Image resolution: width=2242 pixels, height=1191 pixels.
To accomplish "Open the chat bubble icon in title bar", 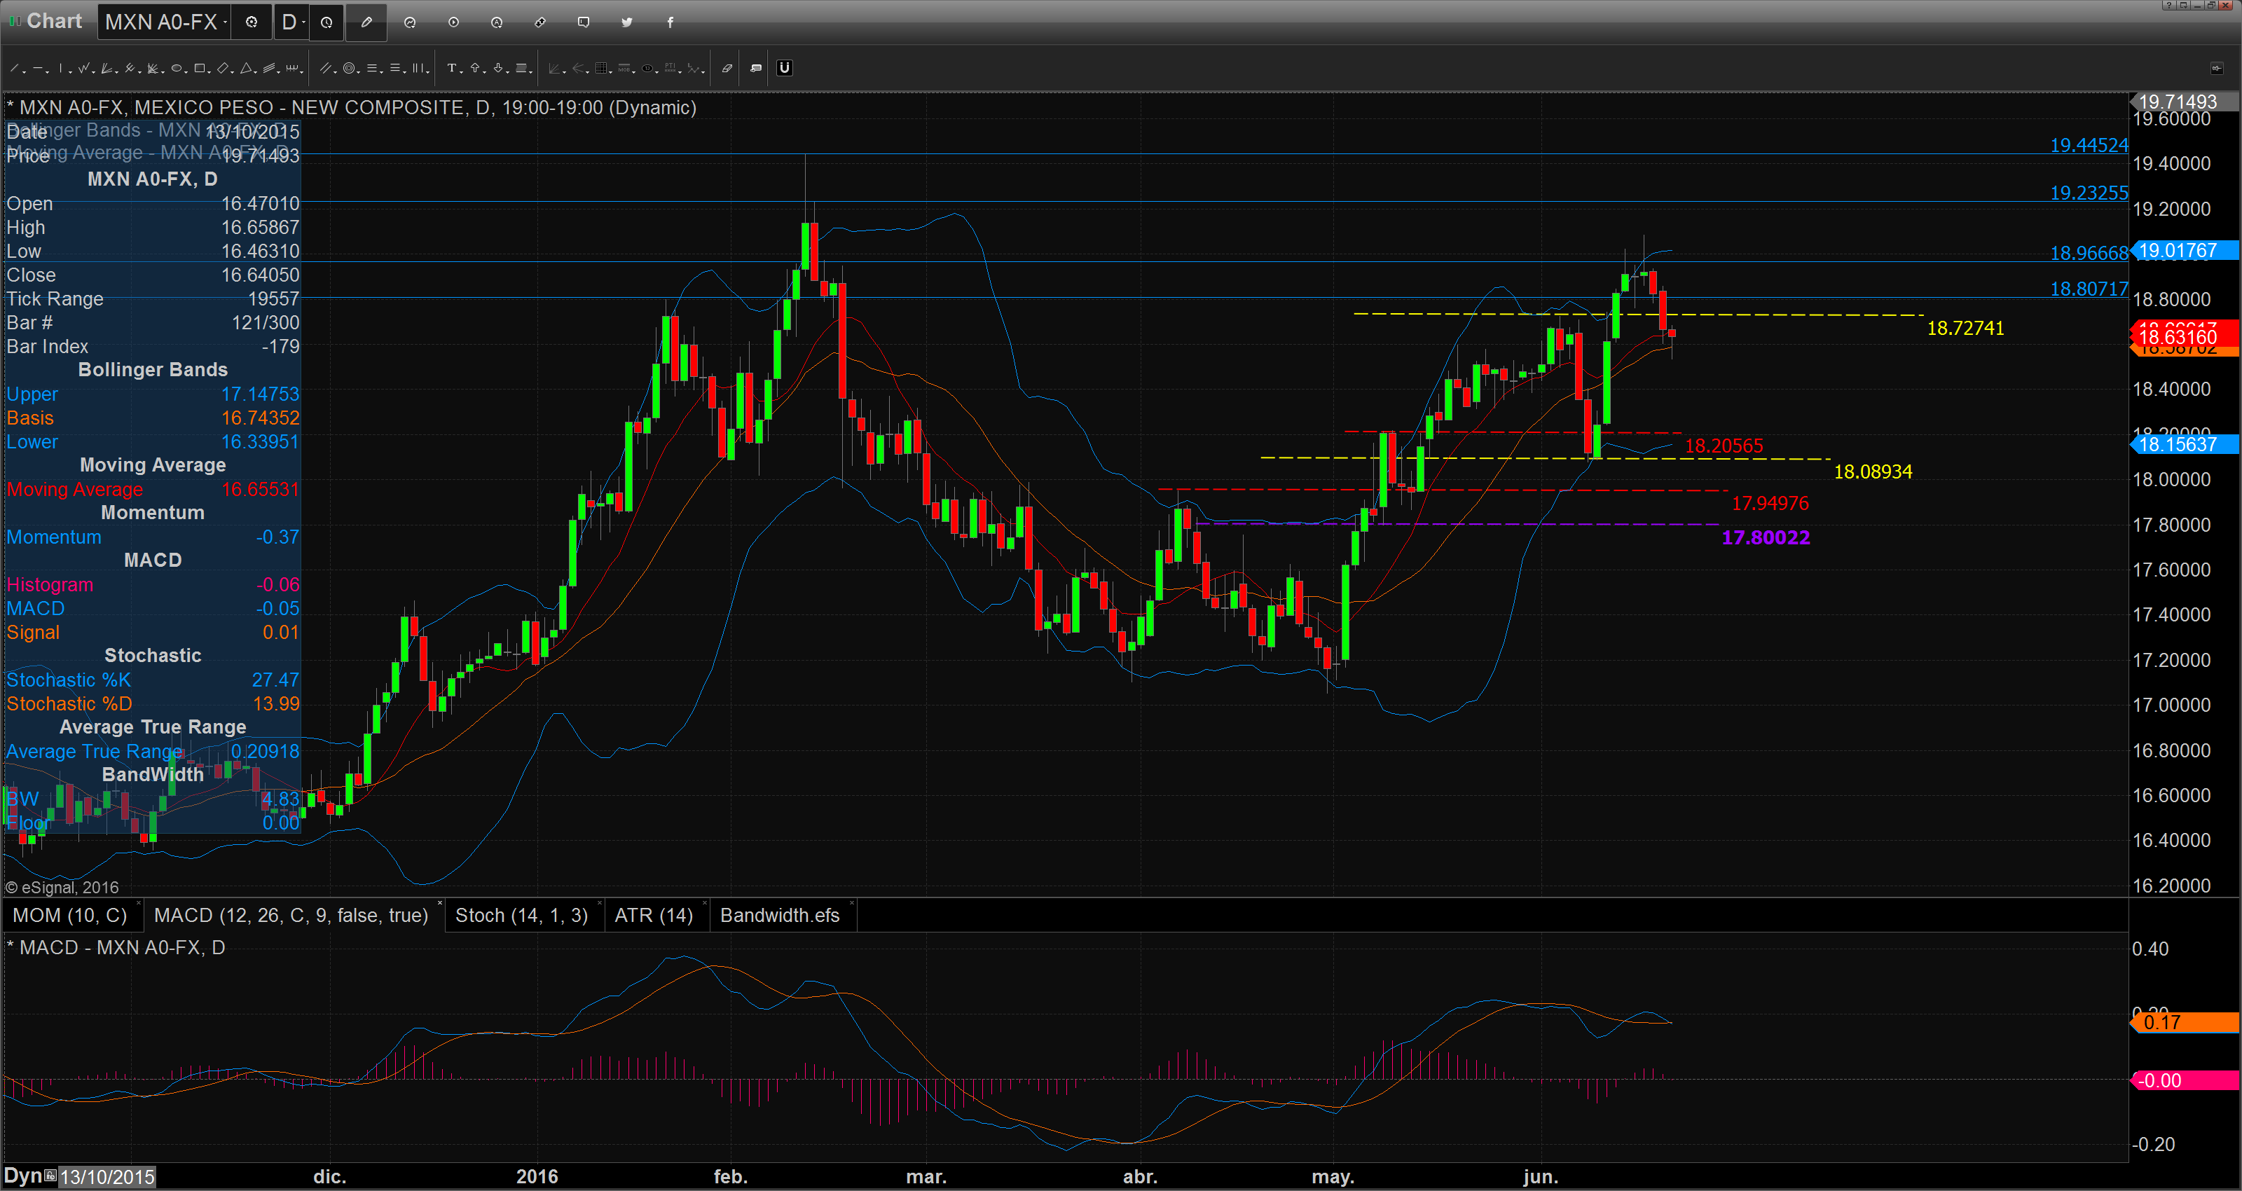I will (x=583, y=22).
